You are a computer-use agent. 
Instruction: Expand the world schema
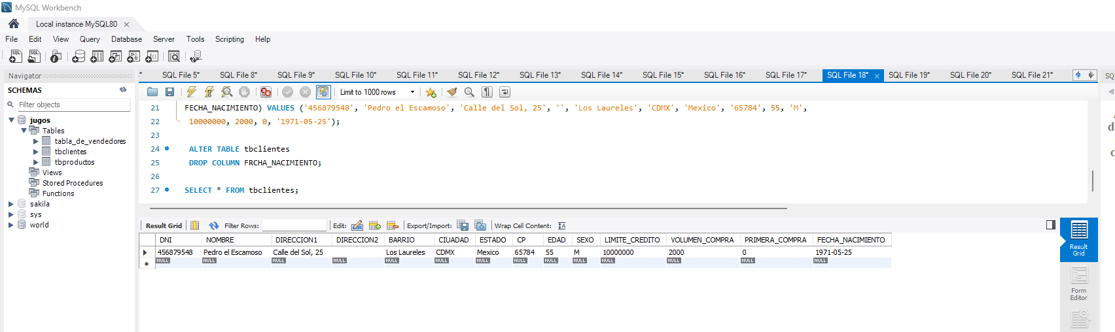tap(11, 225)
